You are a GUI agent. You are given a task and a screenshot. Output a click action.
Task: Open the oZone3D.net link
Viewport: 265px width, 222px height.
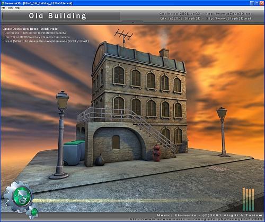coord(228,14)
